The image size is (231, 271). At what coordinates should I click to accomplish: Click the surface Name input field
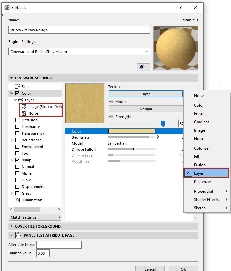click(x=79, y=30)
